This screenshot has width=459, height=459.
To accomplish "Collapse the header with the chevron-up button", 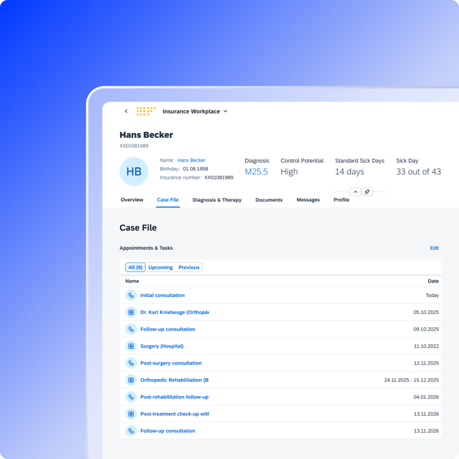I will pyautogui.click(x=355, y=192).
